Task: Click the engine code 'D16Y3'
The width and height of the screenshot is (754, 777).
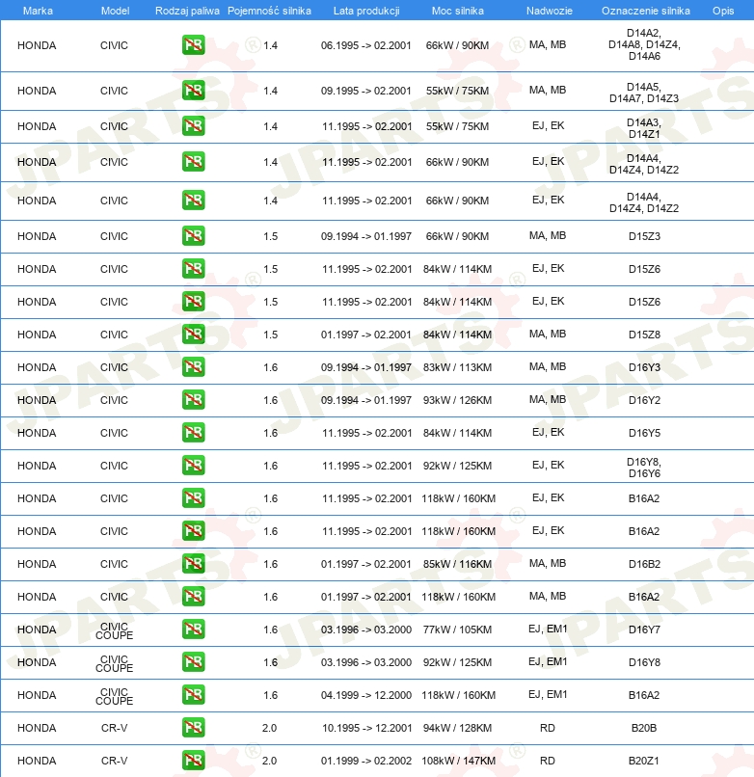Action: [644, 367]
